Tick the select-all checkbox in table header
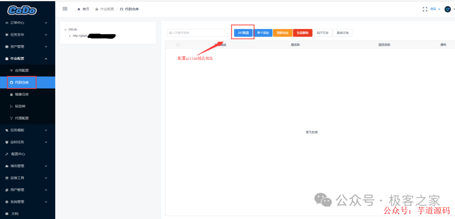The width and height of the screenshot is (455, 219). click(178, 45)
